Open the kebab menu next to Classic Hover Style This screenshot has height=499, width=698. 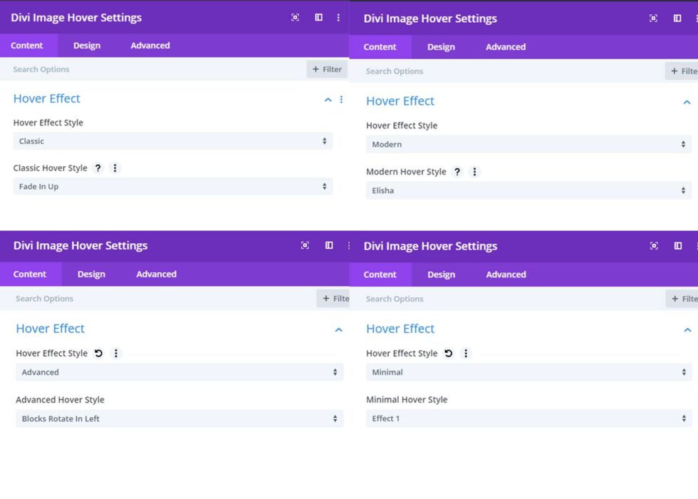point(114,168)
